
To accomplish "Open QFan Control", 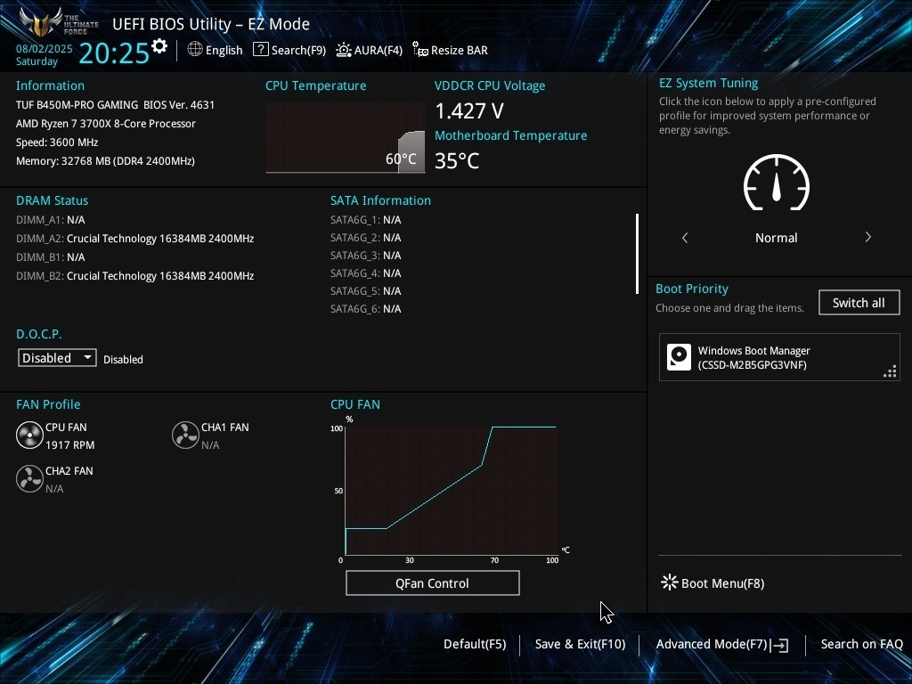I will [432, 582].
